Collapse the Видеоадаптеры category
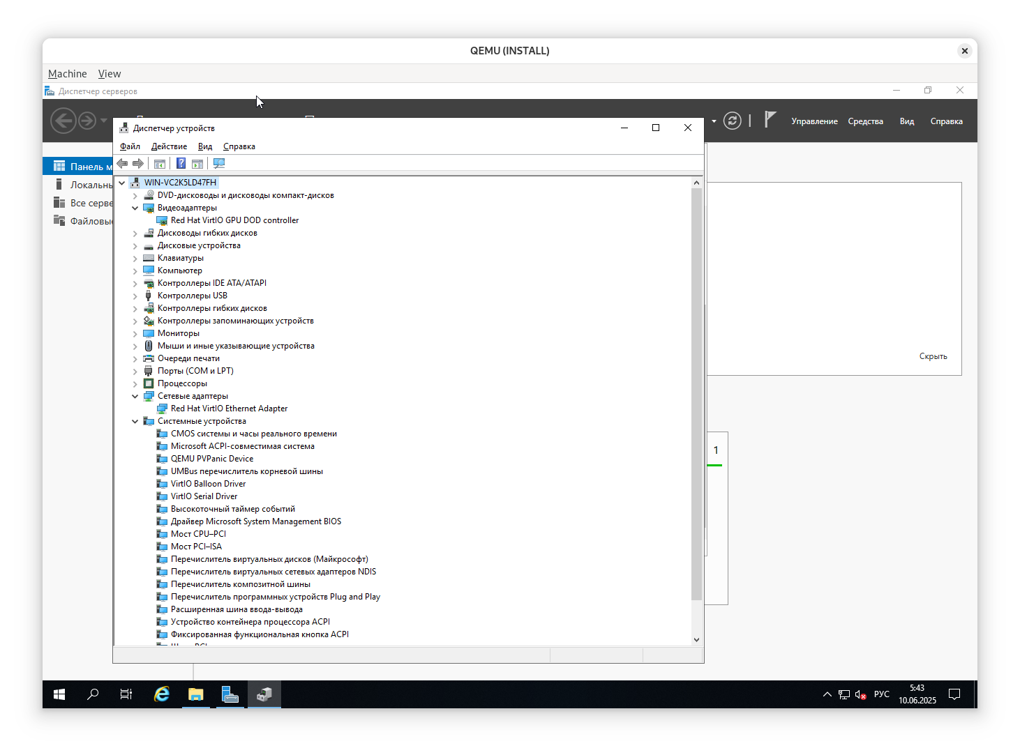The height and width of the screenshot is (755, 1020). click(x=135, y=208)
